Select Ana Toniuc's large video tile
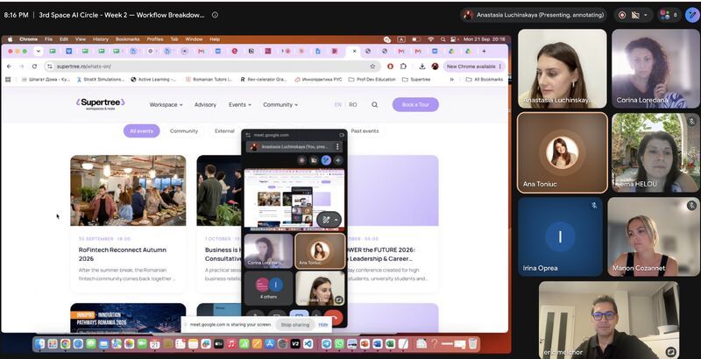The image size is (701, 359). point(562,152)
